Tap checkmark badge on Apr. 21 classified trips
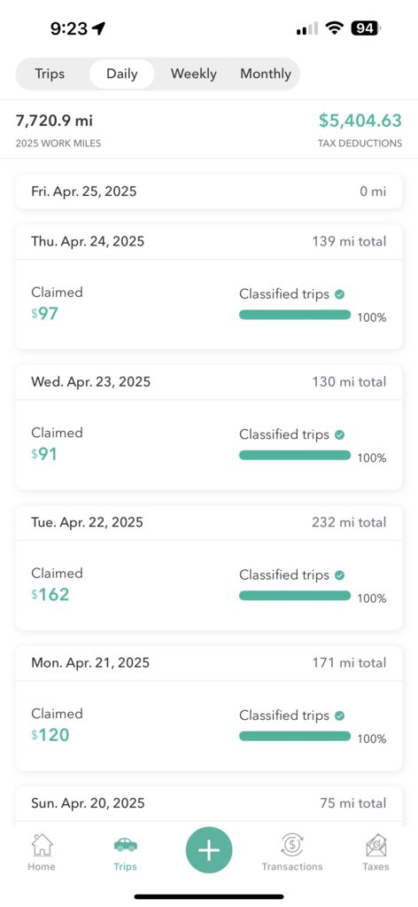418x907 pixels. [340, 715]
